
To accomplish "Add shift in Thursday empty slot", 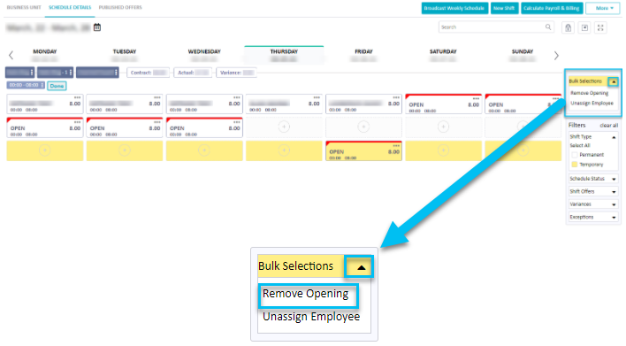I will tap(284, 127).
